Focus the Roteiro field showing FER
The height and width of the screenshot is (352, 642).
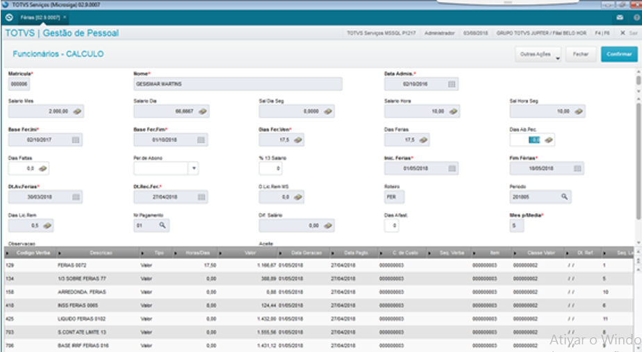click(394, 197)
